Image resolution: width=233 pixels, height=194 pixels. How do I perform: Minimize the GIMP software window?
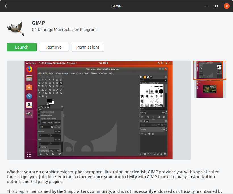tap(206, 6)
